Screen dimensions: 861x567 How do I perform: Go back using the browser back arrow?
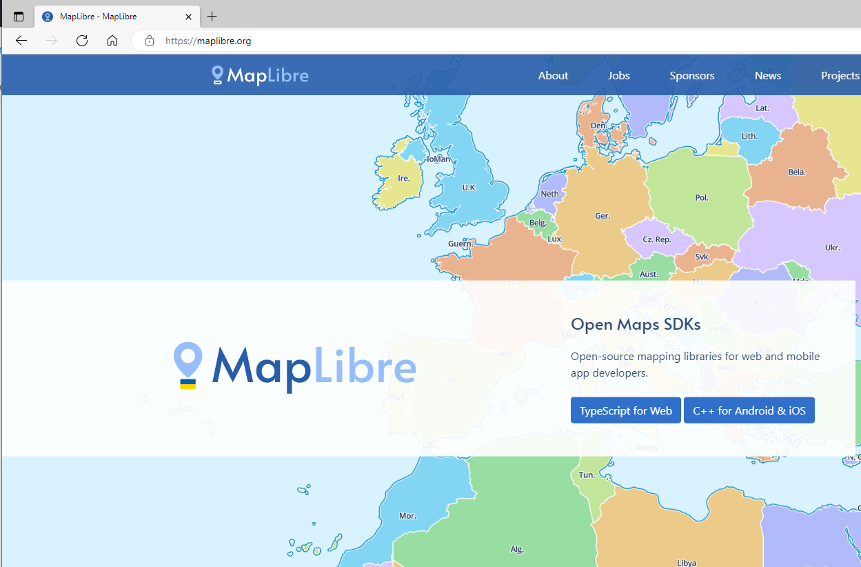(21, 41)
